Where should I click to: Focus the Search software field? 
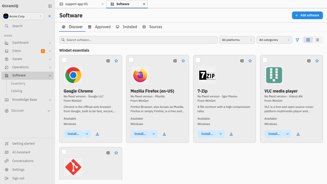point(138,40)
